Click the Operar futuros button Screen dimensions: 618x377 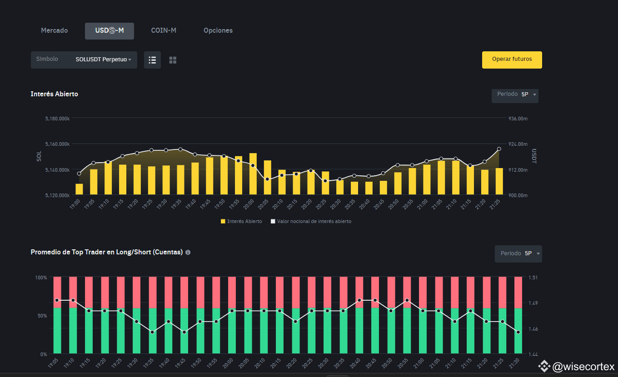tap(512, 60)
